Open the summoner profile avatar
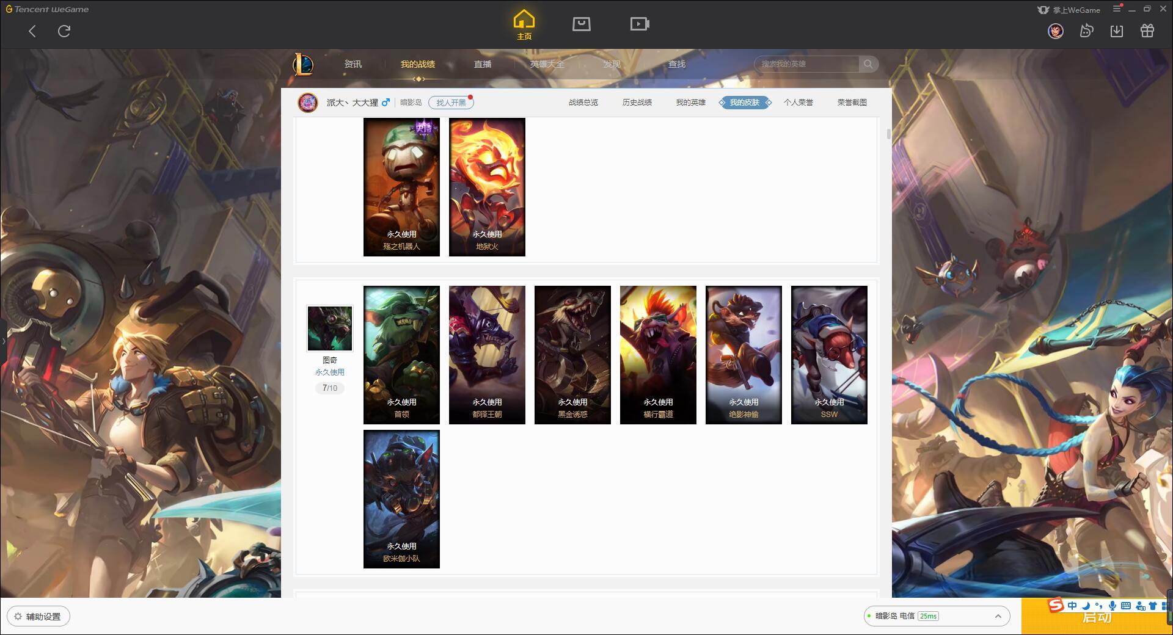Image resolution: width=1173 pixels, height=635 pixels. point(308,103)
